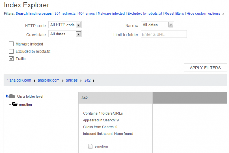Viewport: 229px width, 153px height.
Task: Click Up a folder level text
Action: (30, 96)
